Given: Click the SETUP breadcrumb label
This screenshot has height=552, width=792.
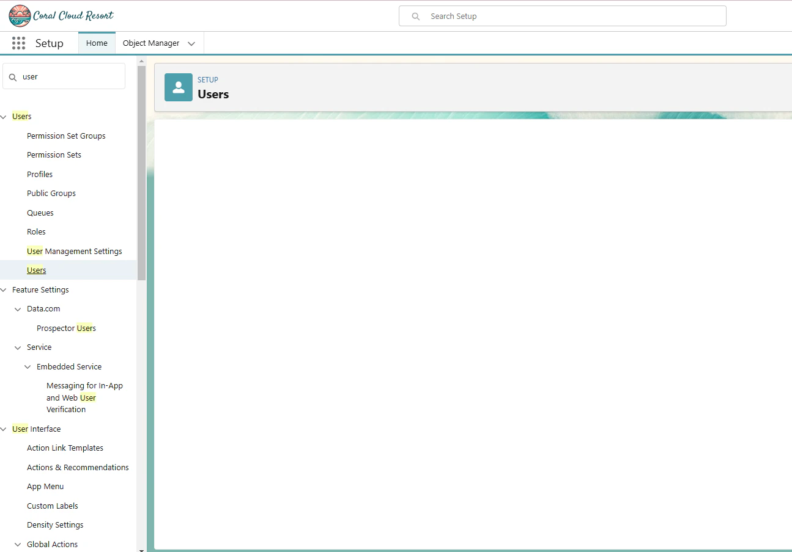Looking at the screenshot, I should click(x=208, y=80).
